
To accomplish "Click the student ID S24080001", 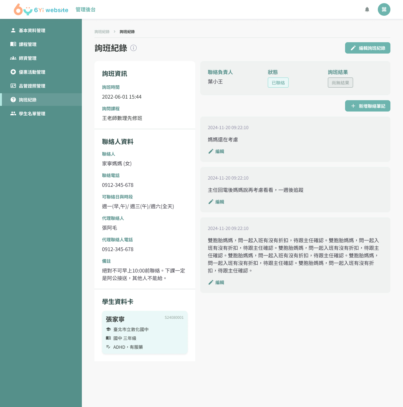I will (174, 318).
